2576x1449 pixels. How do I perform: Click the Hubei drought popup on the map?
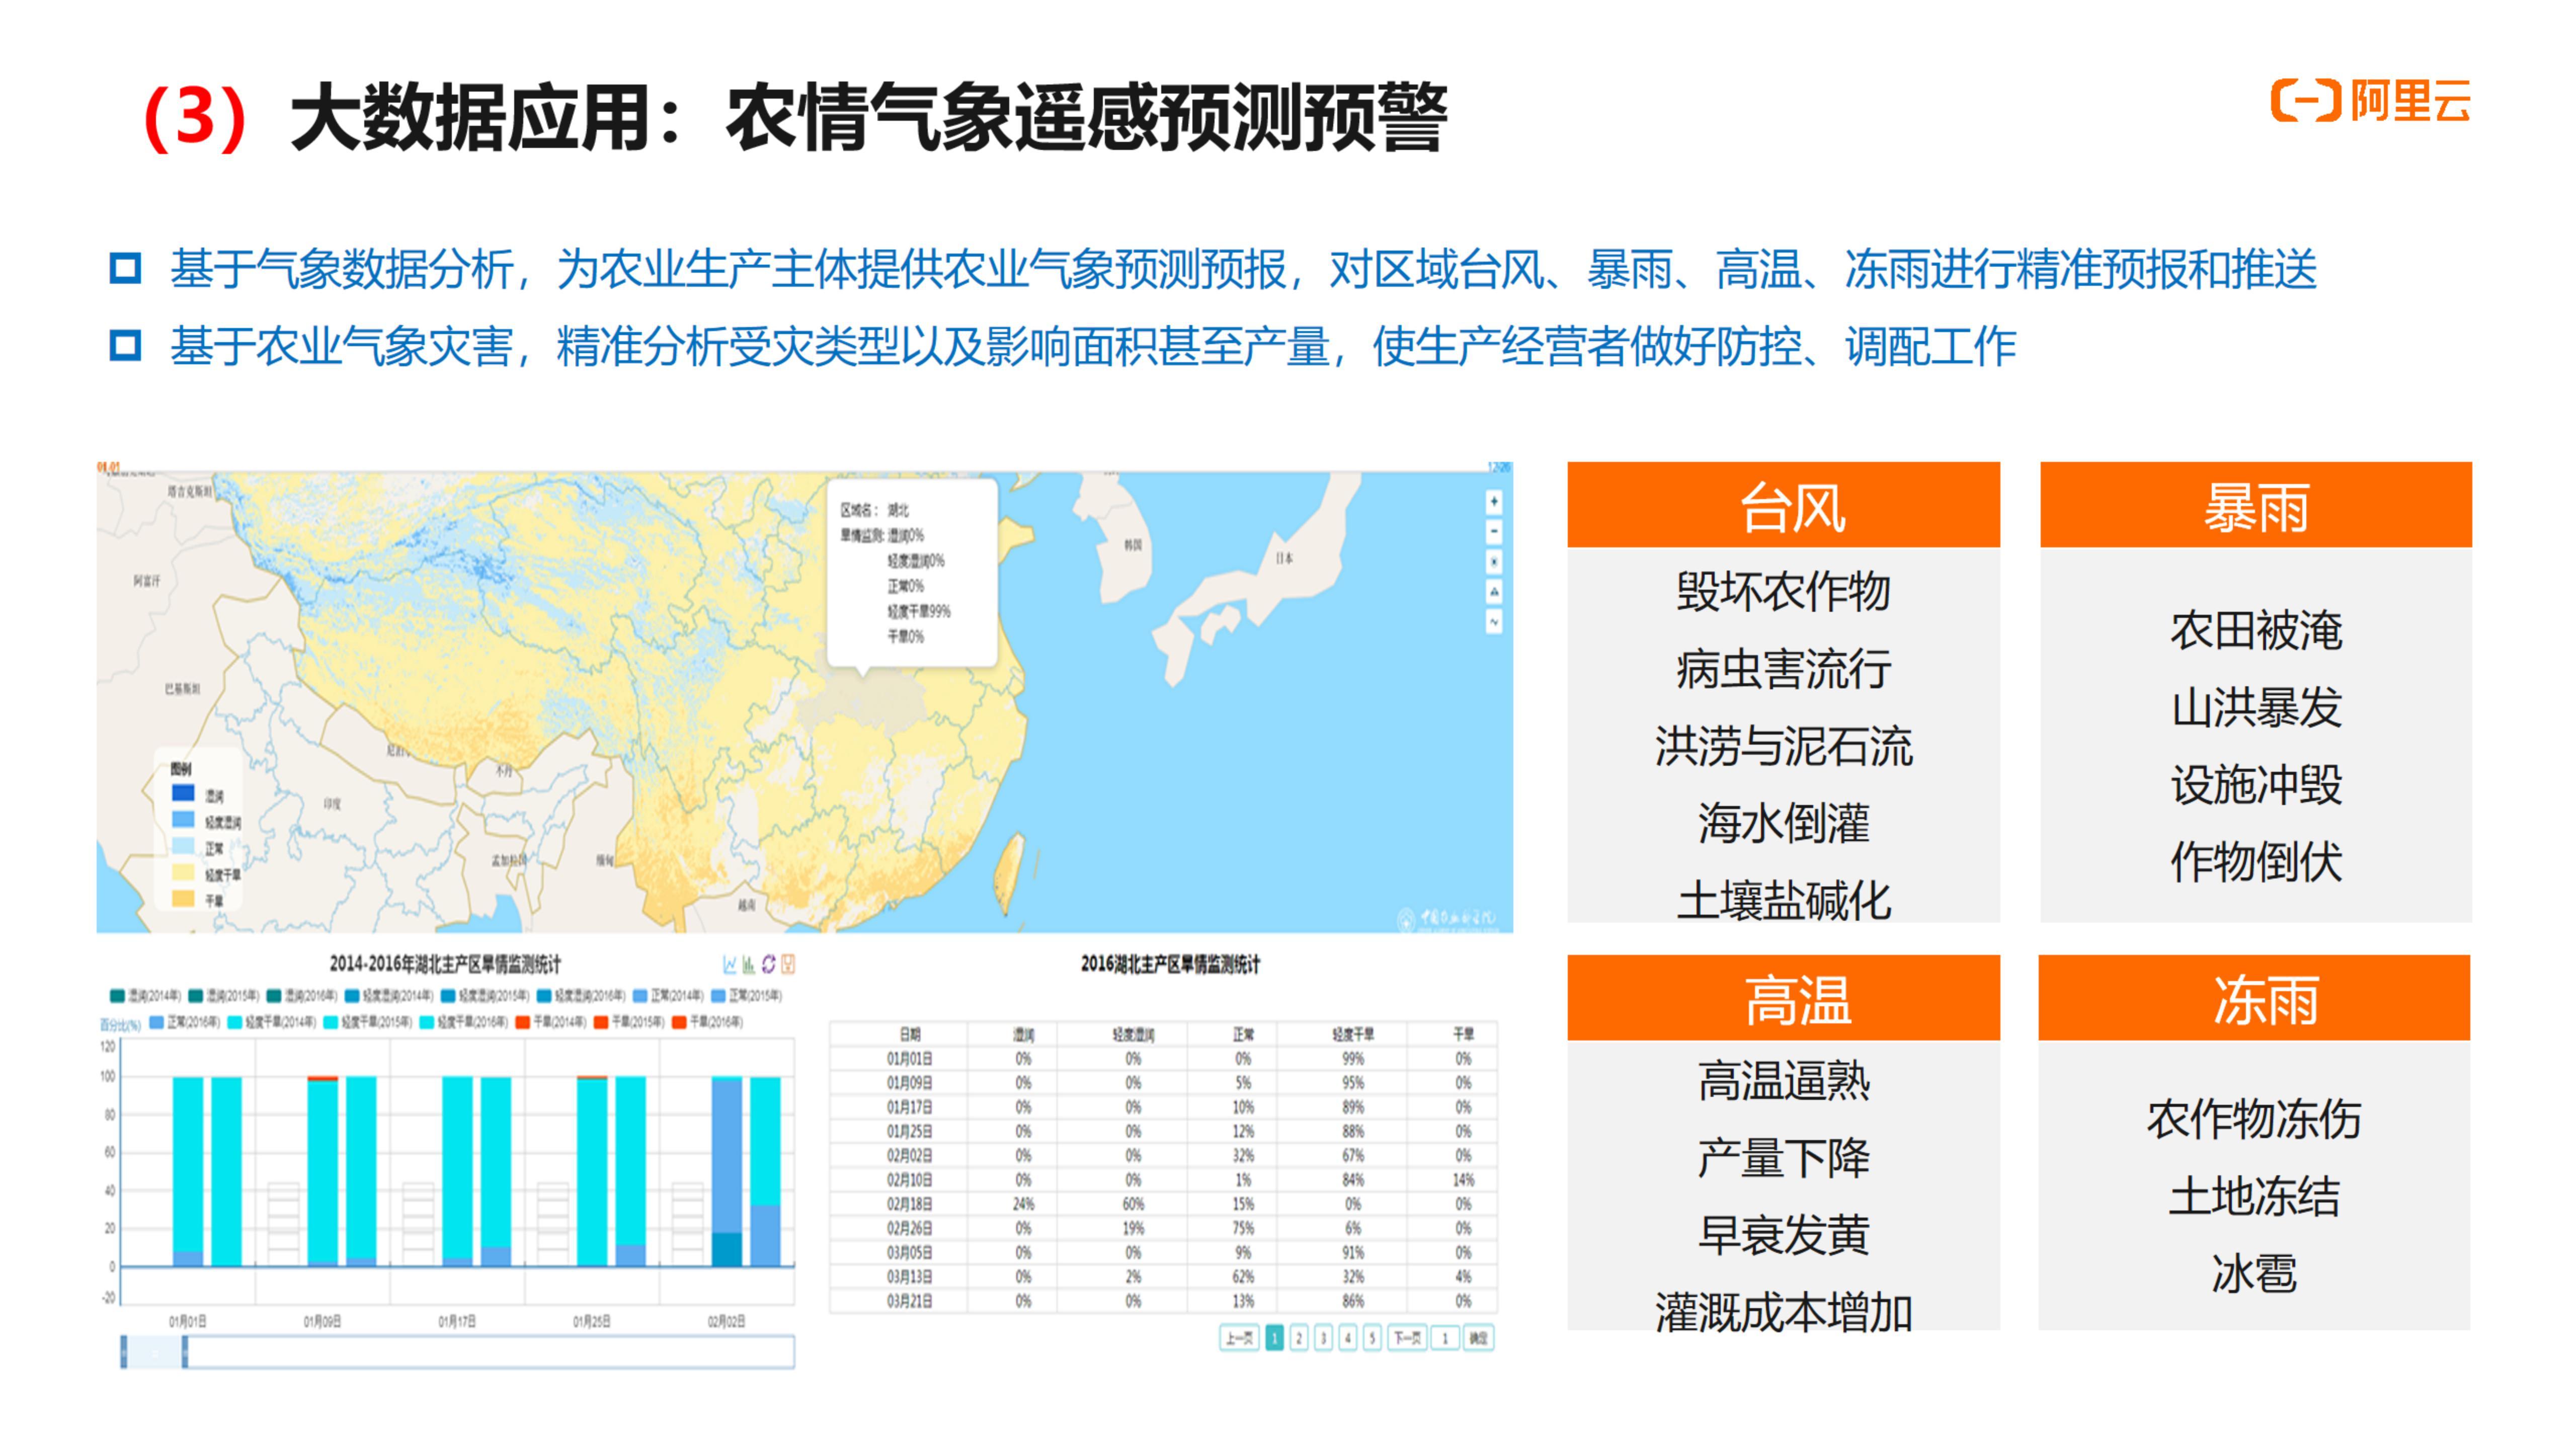(912, 576)
